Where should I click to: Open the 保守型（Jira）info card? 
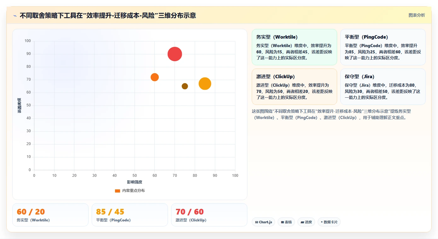(x=383, y=87)
